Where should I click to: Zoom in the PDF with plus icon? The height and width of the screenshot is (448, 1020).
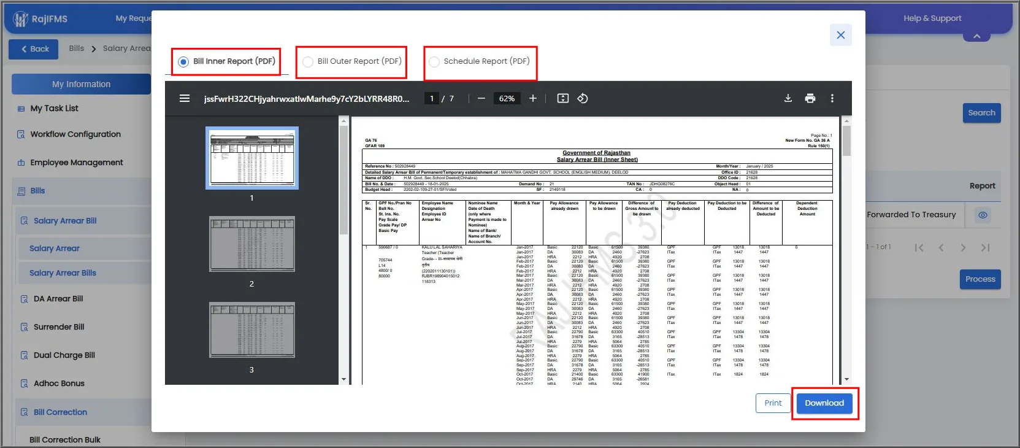(x=532, y=98)
